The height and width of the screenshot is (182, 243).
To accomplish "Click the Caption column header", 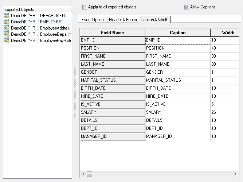I will coord(178,33).
